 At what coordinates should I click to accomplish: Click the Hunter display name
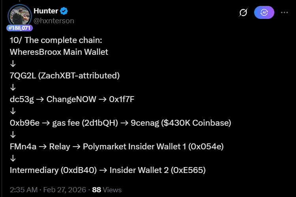pyautogui.click(x=46, y=11)
